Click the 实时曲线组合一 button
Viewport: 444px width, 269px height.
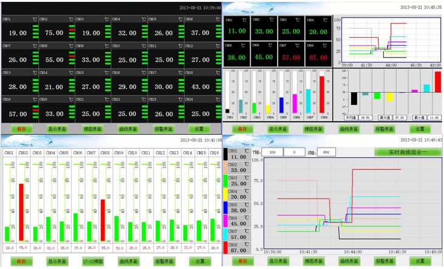pos(408,152)
